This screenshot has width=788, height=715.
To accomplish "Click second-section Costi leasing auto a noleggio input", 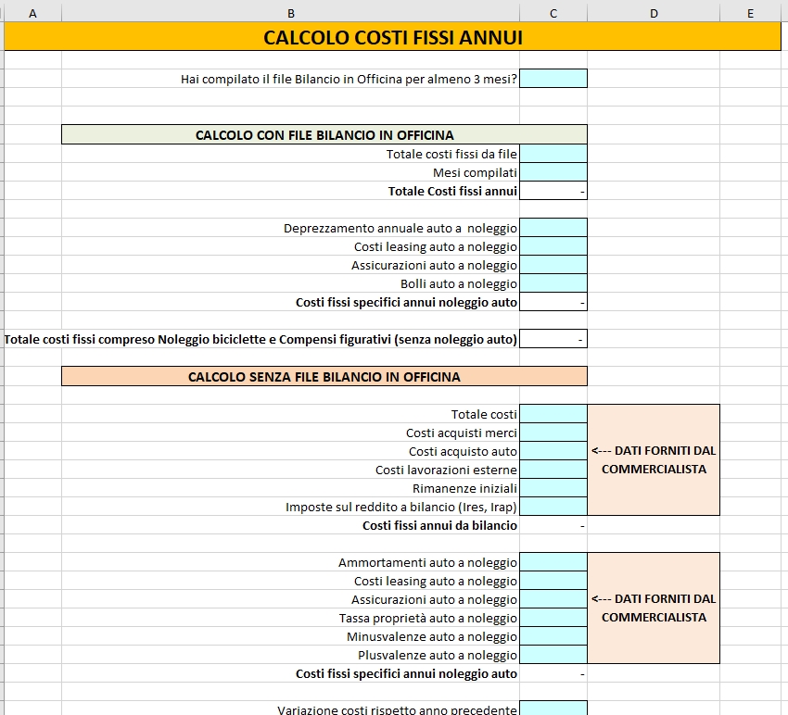I will coord(553,581).
